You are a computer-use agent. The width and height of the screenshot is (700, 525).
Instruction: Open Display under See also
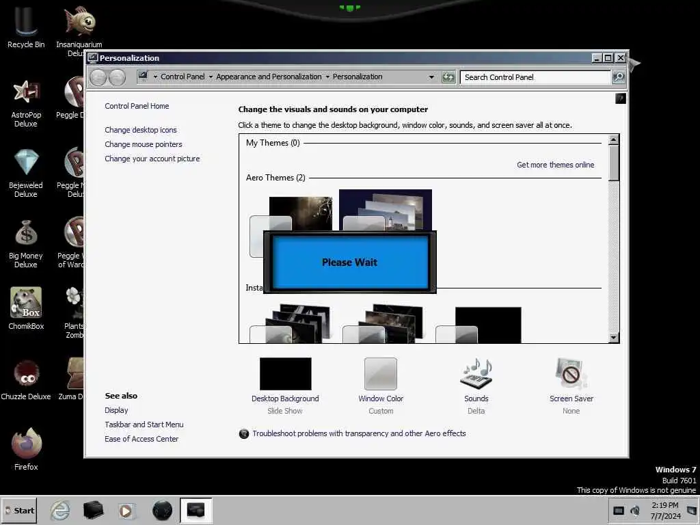(116, 410)
